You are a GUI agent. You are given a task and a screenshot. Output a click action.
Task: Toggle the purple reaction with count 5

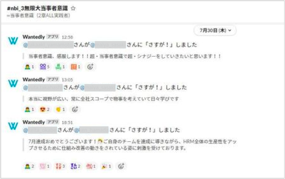point(45,67)
